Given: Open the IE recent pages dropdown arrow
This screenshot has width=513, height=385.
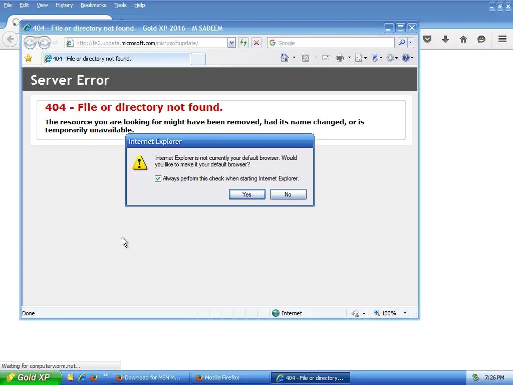Looking at the screenshot, I should click(55, 43).
